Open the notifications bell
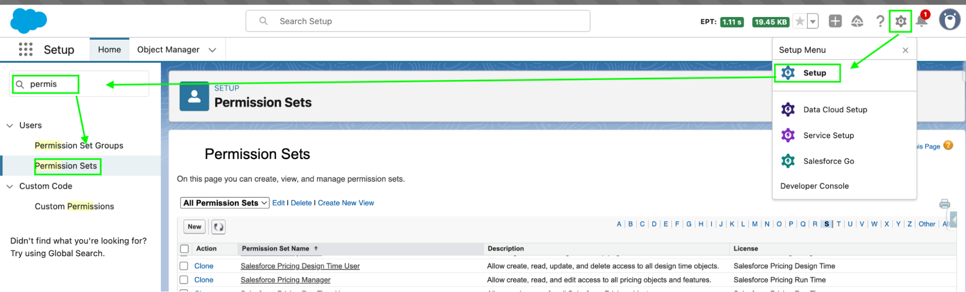 pyautogui.click(x=922, y=21)
